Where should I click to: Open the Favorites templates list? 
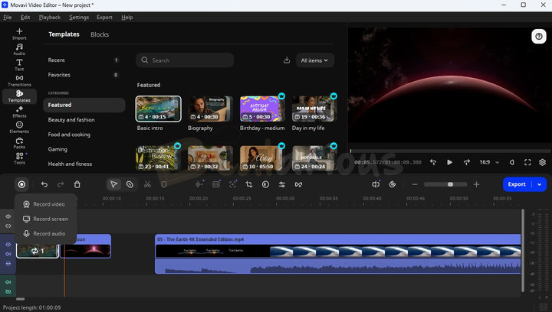84,75
